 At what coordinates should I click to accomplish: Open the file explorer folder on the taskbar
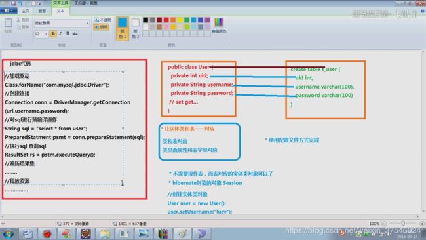pos(105,233)
